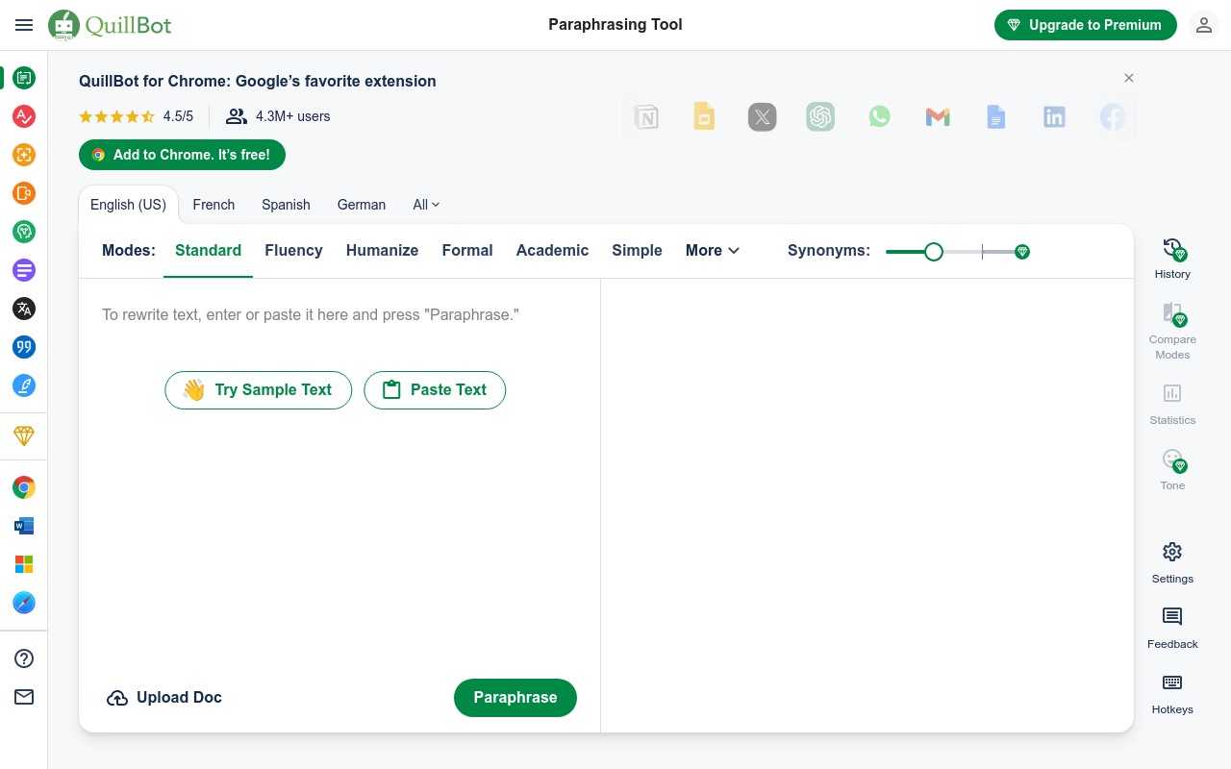Select Humanize paraphrasing mode
This screenshot has width=1231, height=769.
(x=382, y=250)
